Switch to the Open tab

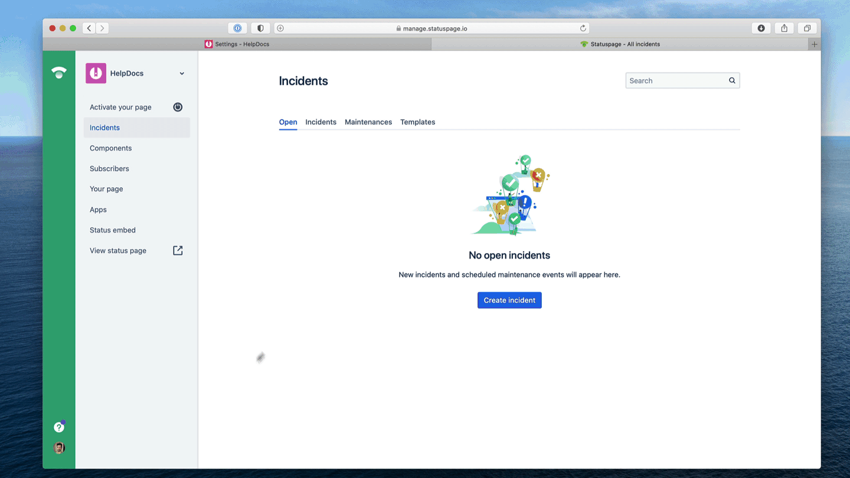(x=288, y=122)
